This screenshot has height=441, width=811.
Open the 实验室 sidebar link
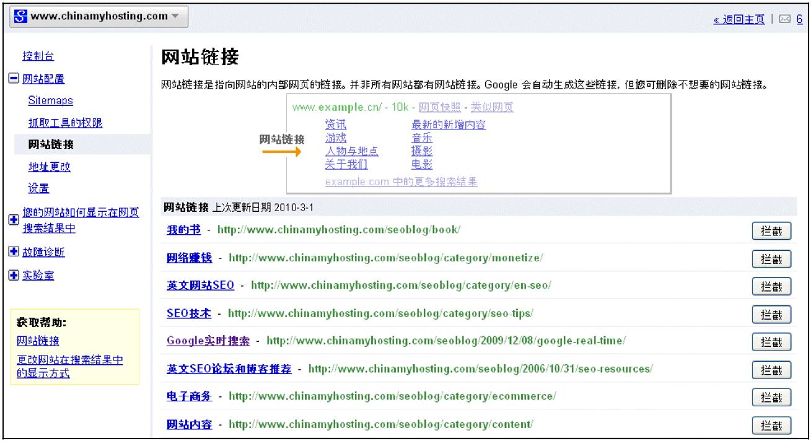[x=38, y=276]
